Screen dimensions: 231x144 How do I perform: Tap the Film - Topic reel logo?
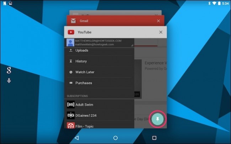pyautogui.click(x=71, y=125)
